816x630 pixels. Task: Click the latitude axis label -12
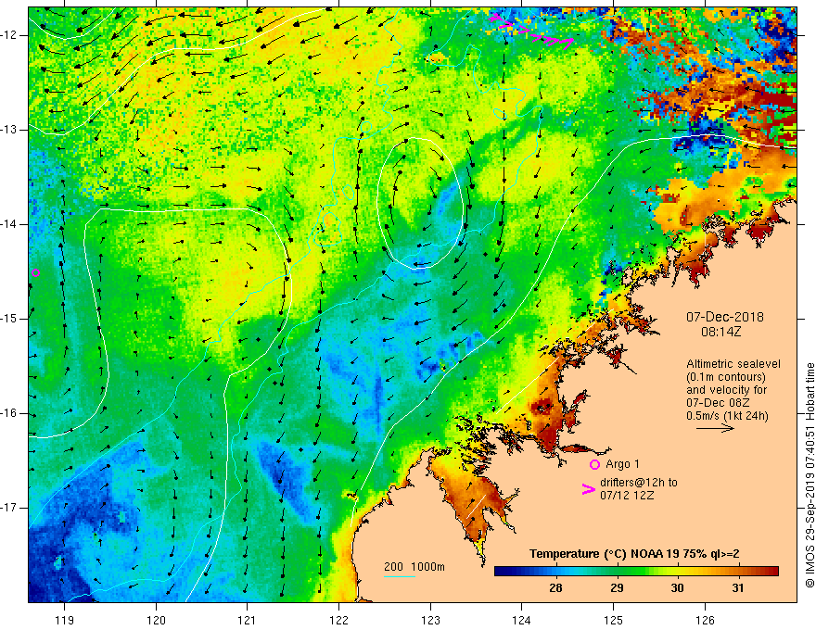[x=9, y=35]
